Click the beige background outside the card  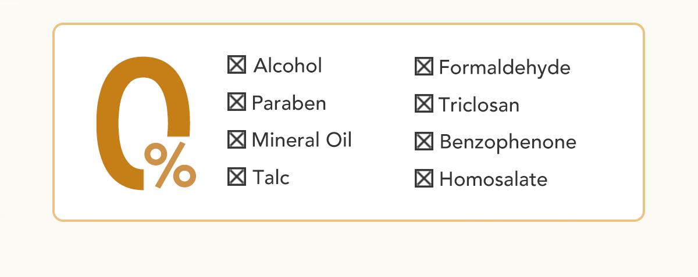tap(349, 250)
